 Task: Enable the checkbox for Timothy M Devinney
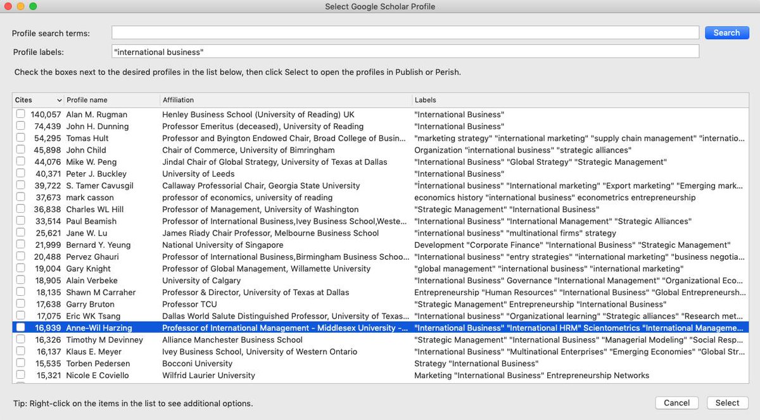tap(21, 340)
